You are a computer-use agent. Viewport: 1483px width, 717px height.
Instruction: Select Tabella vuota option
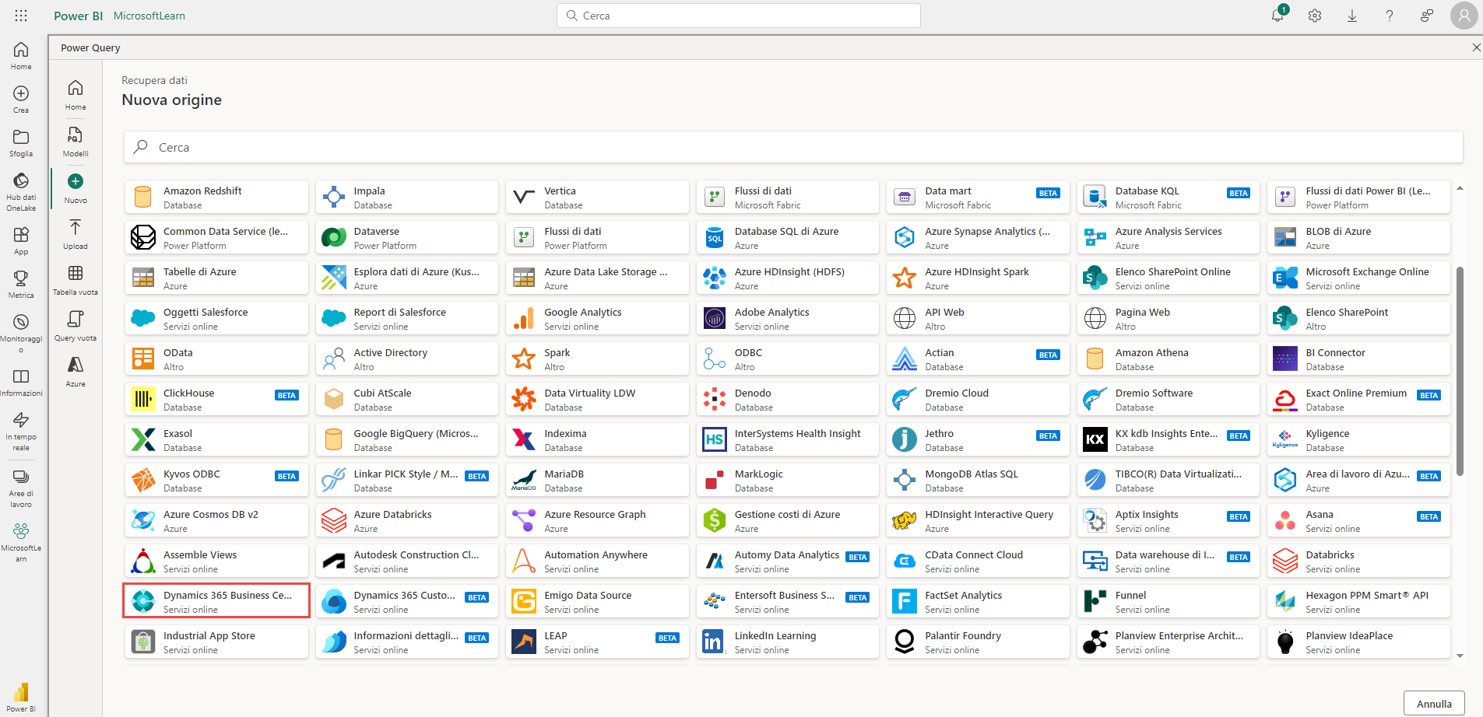click(76, 280)
